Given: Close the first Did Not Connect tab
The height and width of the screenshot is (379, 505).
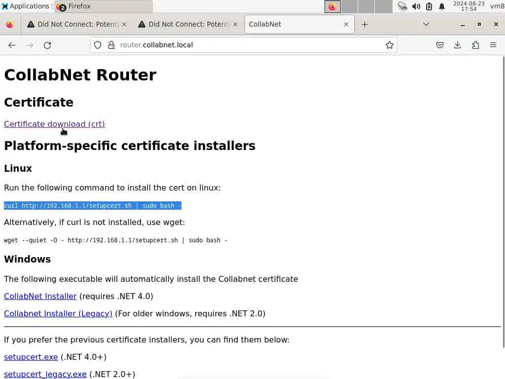Looking at the screenshot, I should pyautogui.click(x=124, y=24).
